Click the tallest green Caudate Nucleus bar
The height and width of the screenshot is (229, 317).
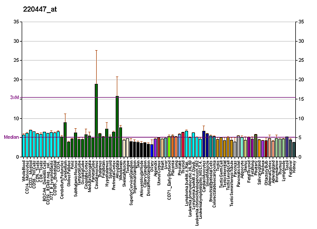pyautogui.click(x=96, y=120)
